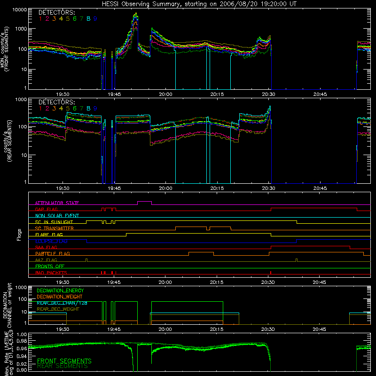Click the 19:30 time label under the front segments plot

[x=63, y=94]
